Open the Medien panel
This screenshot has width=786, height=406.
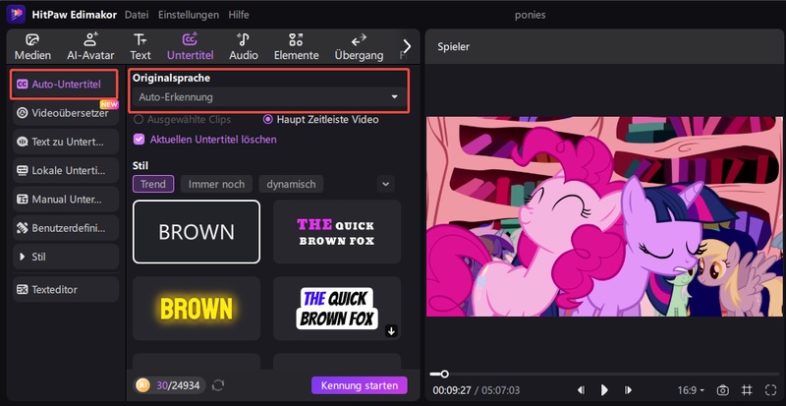(32, 47)
